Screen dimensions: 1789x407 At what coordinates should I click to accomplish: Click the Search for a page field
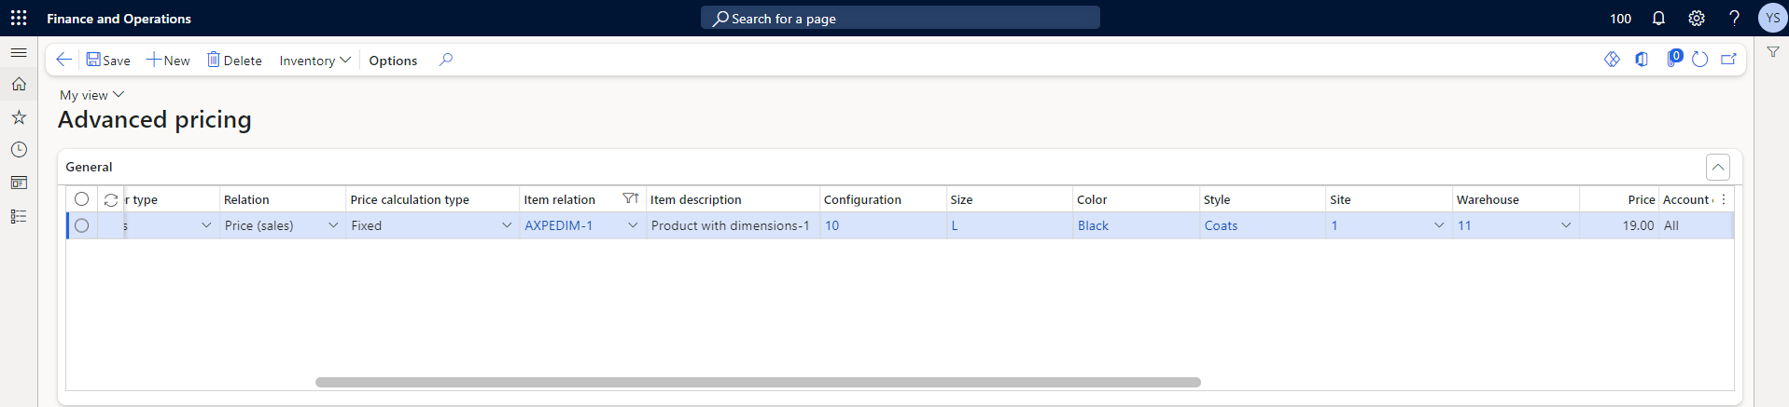click(900, 18)
